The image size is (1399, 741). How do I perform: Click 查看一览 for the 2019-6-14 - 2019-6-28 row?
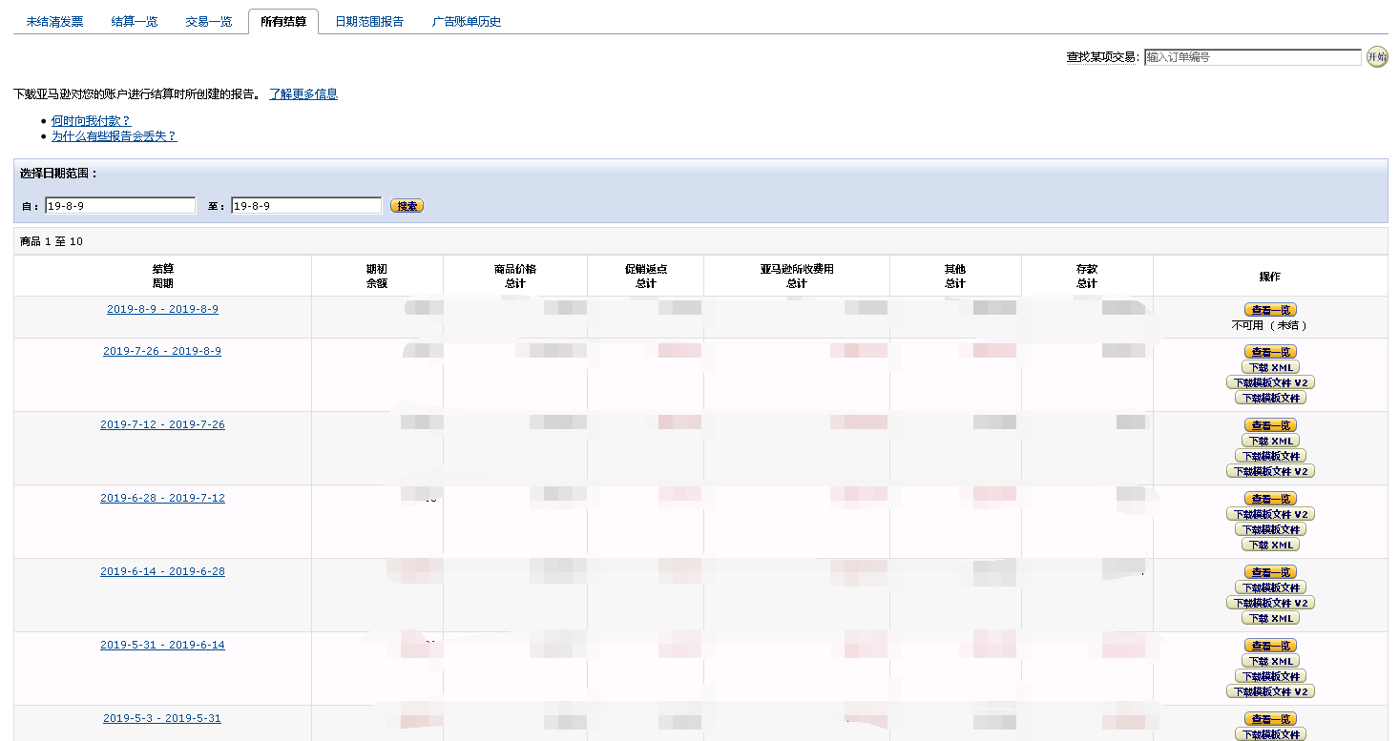pyautogui.click(x=1270, y=572)
